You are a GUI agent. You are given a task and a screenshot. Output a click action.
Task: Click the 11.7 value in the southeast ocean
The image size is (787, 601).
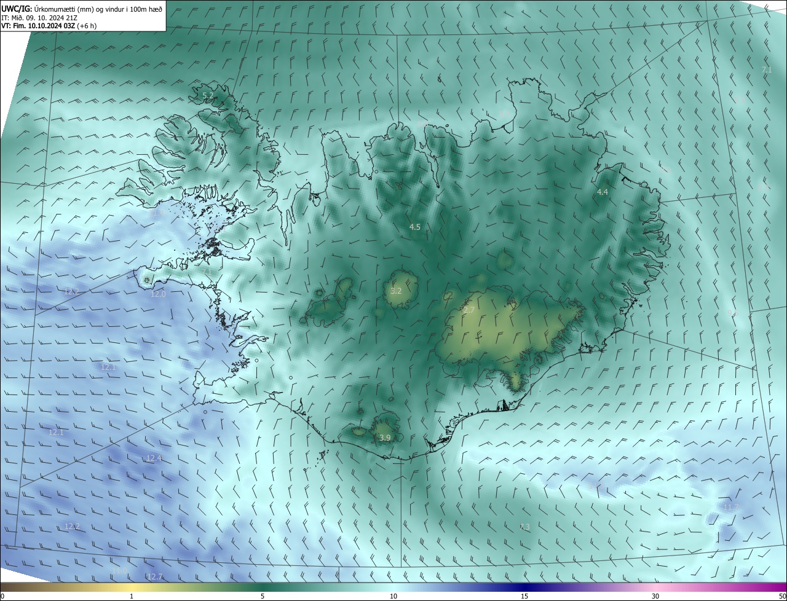click(730, 508)
